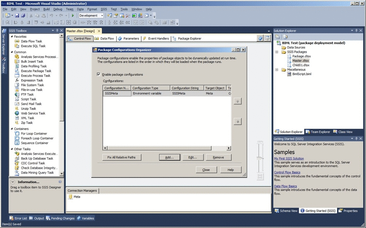
Task: Collapse the Other Tasks toolbox group
Action: coord(12,149)
